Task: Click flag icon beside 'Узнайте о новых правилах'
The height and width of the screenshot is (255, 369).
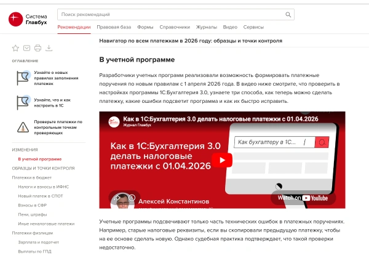Action: (23, 78)
